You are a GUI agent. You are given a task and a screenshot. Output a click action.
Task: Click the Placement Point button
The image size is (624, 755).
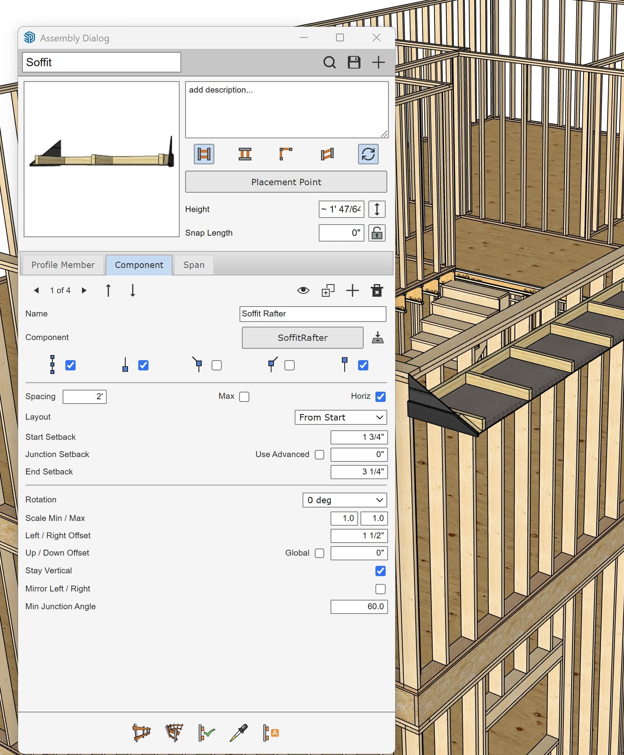(x=286, y=182)
